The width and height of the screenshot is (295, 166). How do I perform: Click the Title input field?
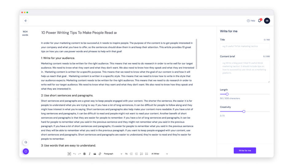[x=245, y=46]
